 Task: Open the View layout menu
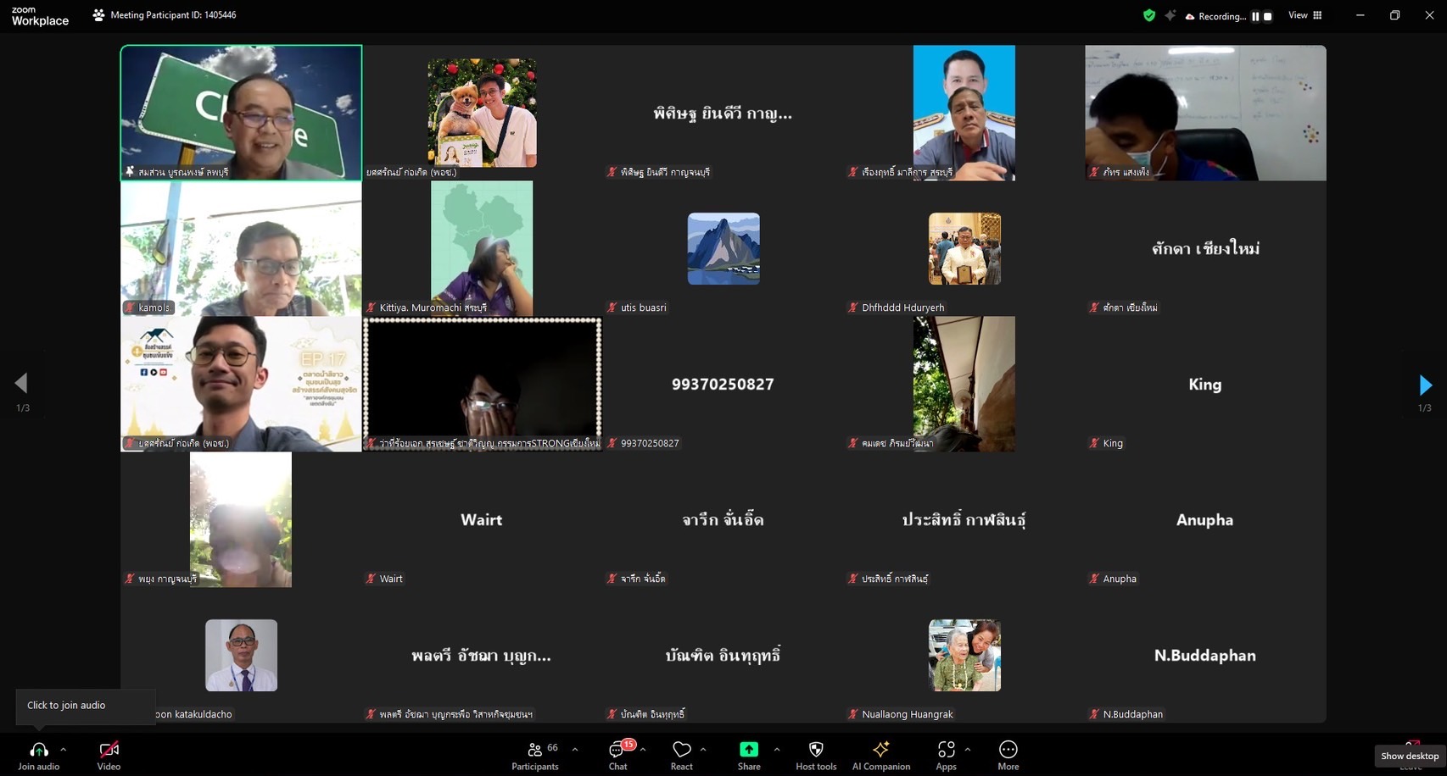[x=1305, y=15]
